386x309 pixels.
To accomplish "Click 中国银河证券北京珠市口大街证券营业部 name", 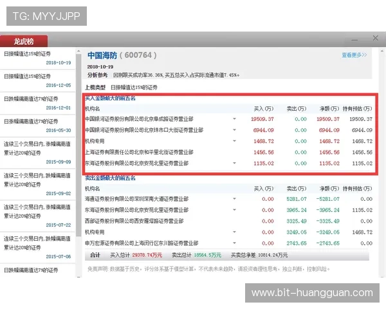I will coord(144,130).
